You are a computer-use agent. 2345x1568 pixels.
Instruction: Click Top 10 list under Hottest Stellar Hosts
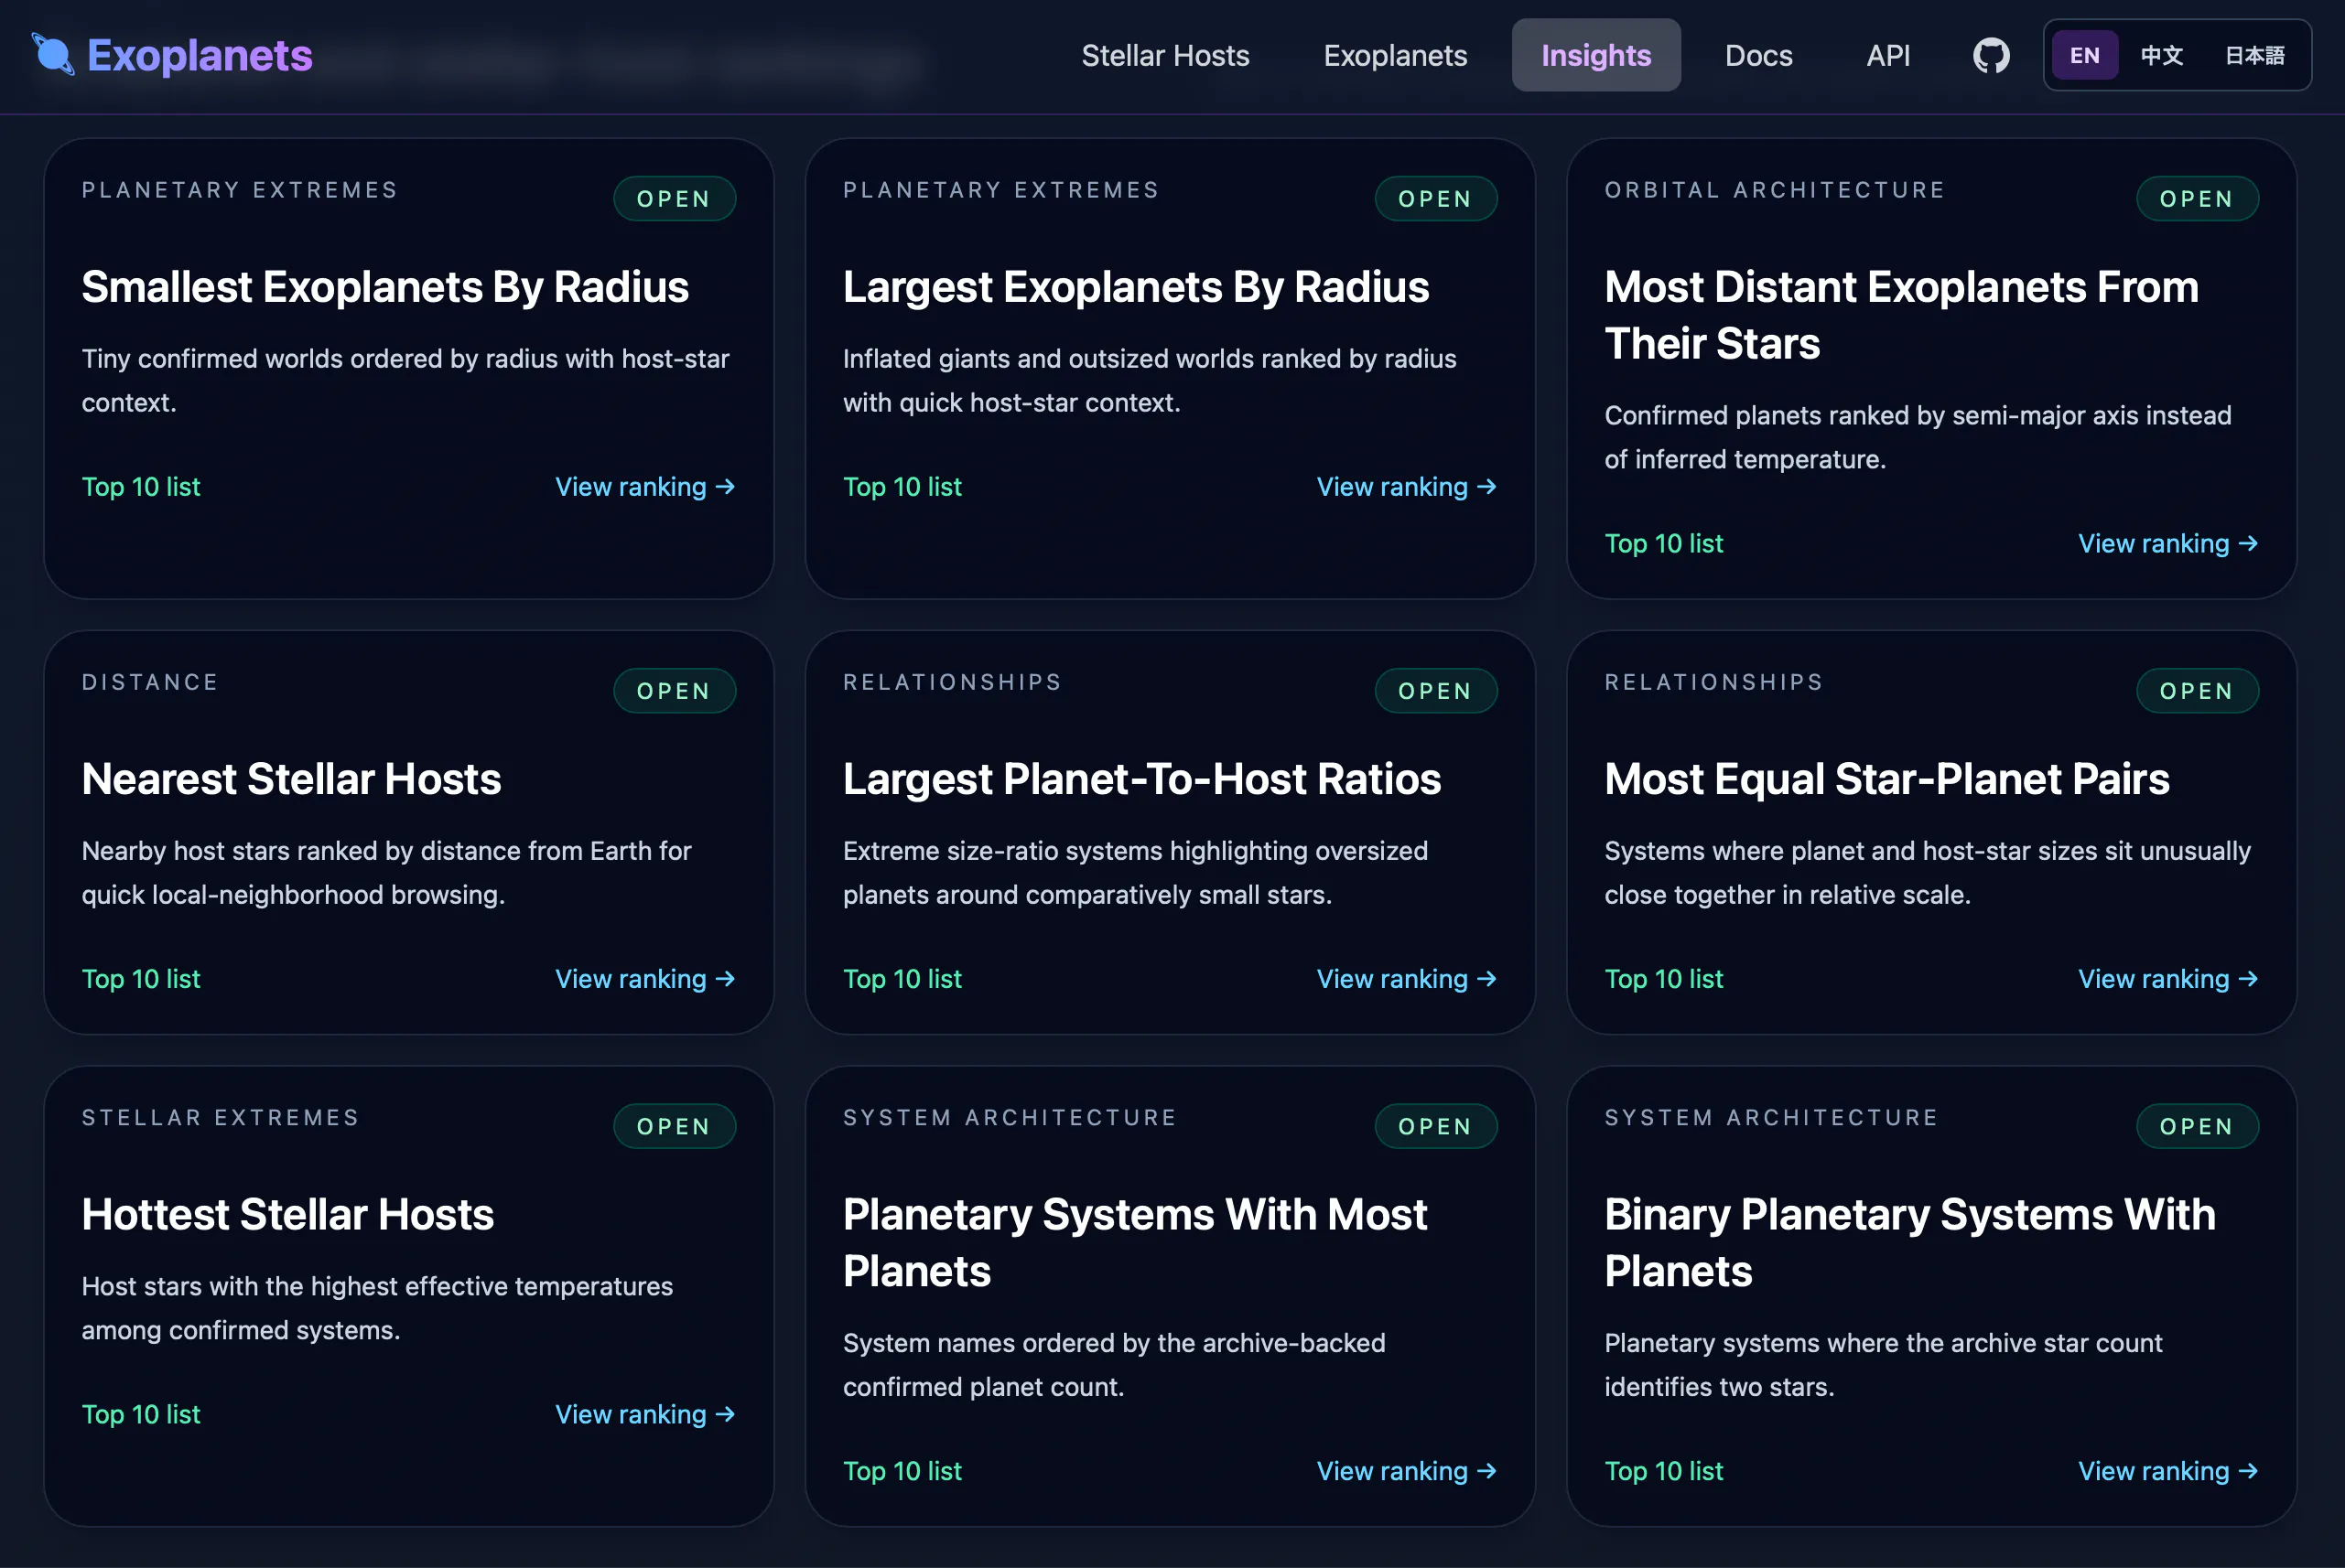coord(141,1414)
